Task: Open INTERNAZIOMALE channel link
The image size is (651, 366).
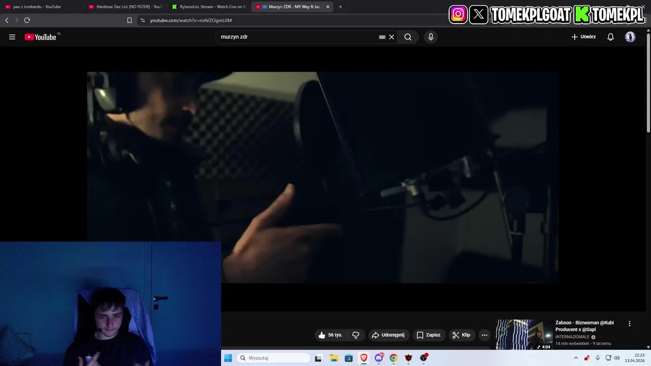Action: pyautogui.click(x=572, y=337)
